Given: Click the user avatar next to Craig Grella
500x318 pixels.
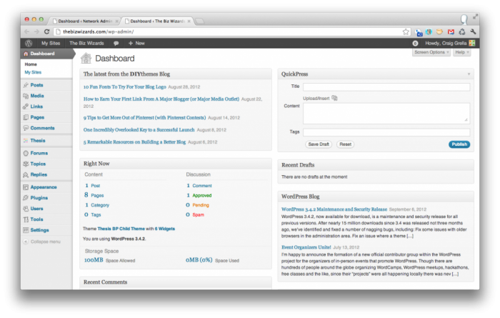Looking at the screenshot, I should (472, 43).
